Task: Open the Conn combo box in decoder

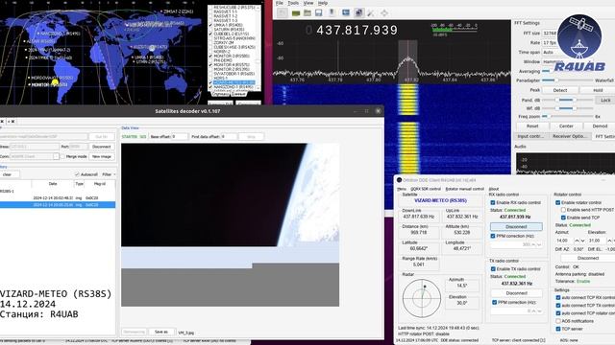Action: 35,156
